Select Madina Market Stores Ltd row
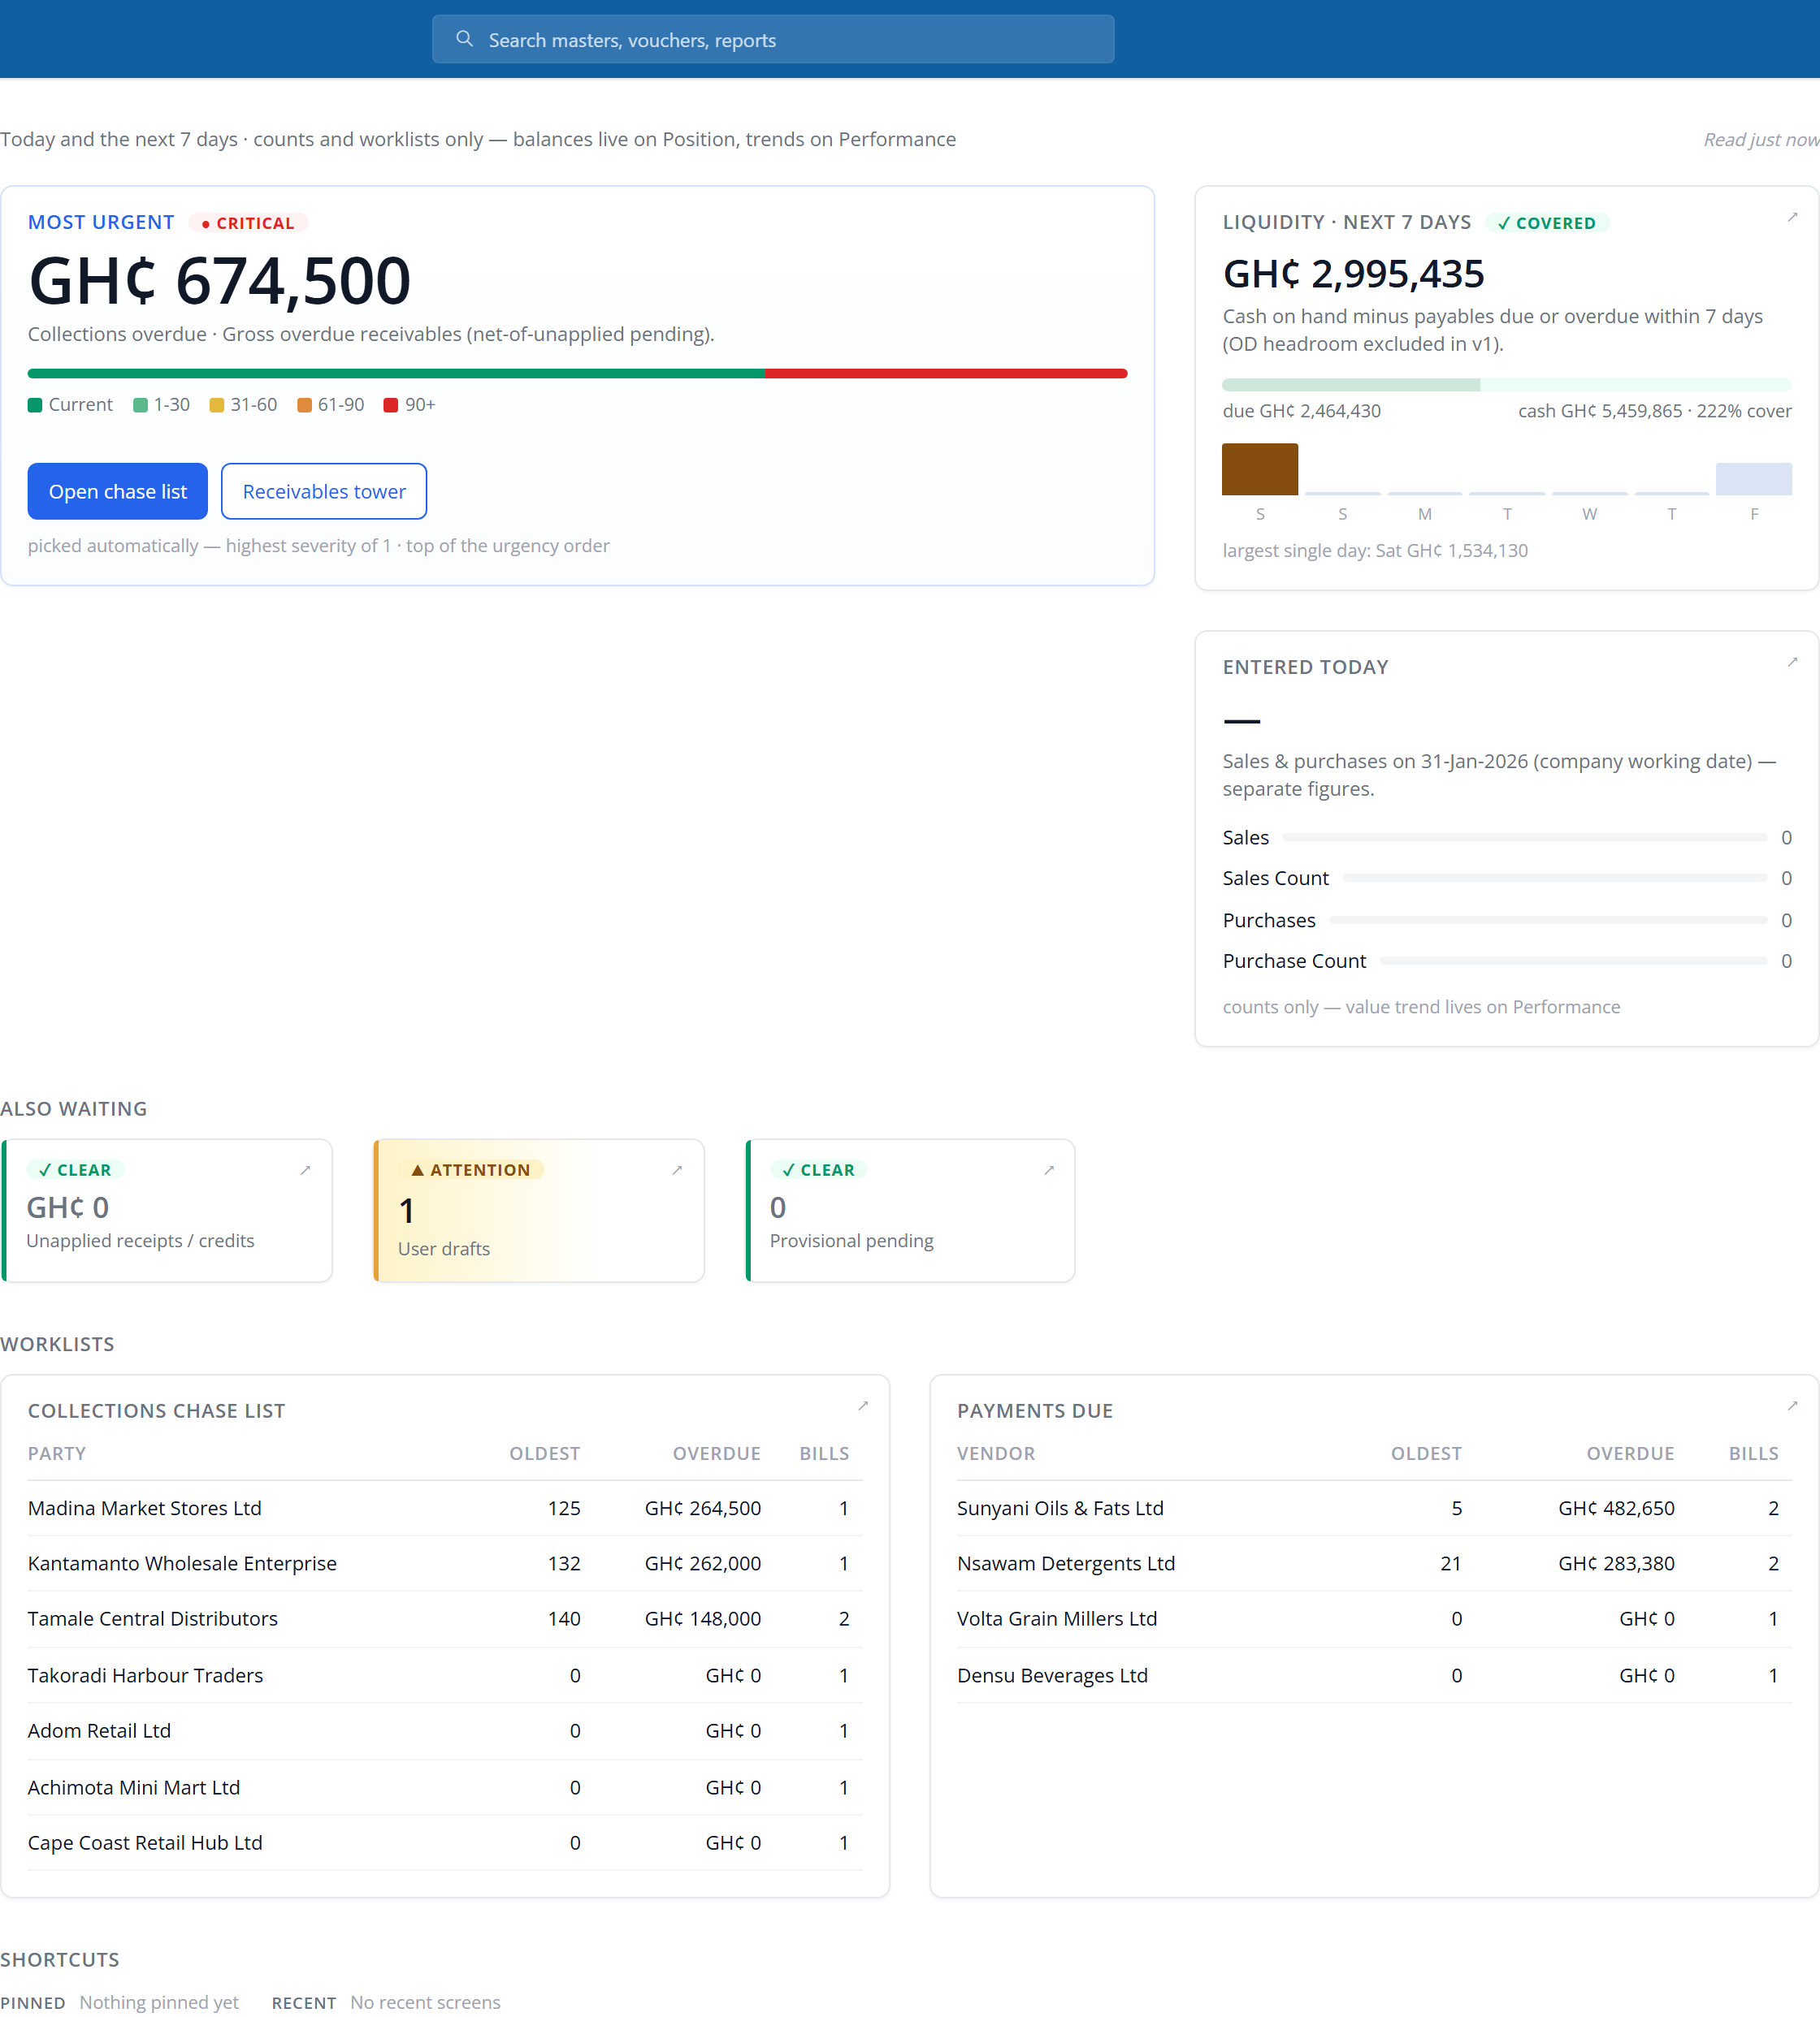 point(445,1507)
